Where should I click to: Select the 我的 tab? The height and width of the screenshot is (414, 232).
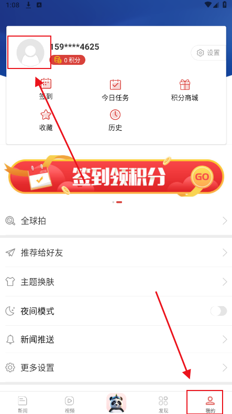(x=211, y=404)
